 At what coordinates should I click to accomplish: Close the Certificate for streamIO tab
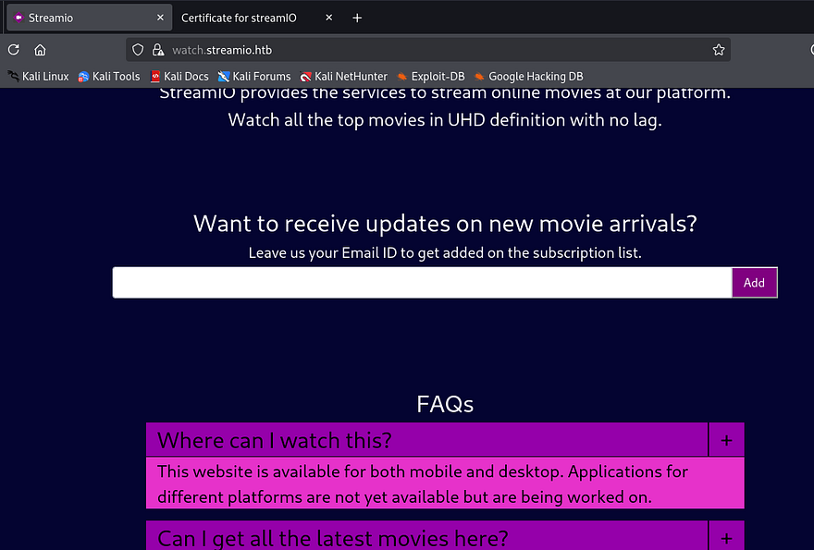(x=329, y=18)
